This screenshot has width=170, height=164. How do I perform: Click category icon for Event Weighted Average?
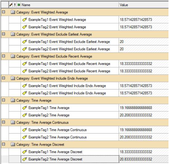click(x=13, y=12)
